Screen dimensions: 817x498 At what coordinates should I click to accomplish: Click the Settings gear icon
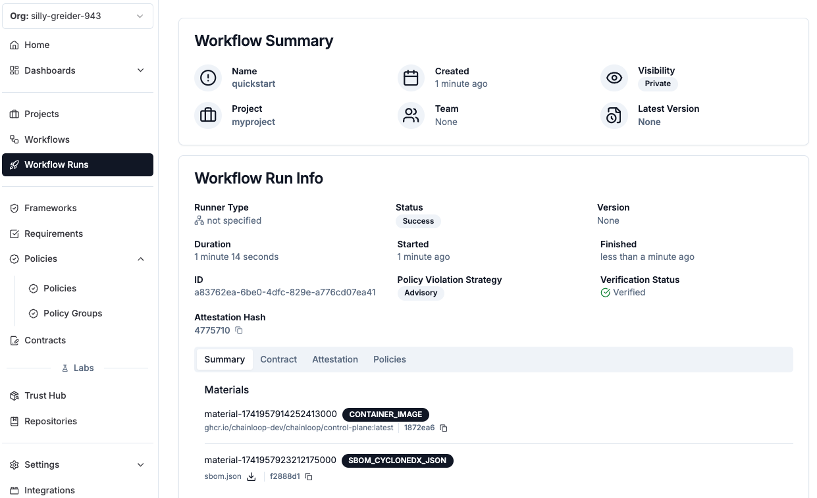[x=14, y=464]
